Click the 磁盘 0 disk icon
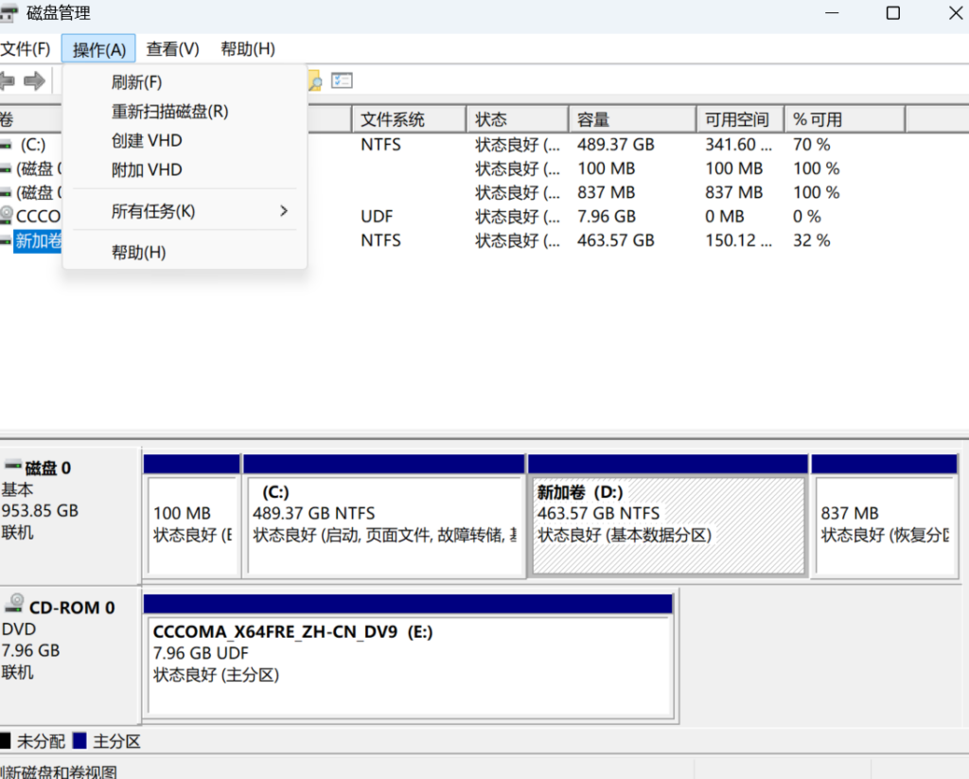This screenshot has height=779, width=969. point(13,467)
